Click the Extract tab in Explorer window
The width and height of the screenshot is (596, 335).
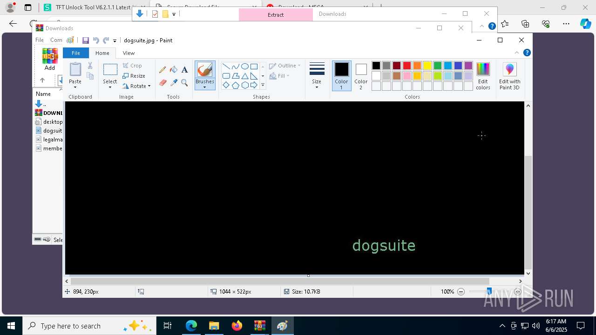coord(276,14)
